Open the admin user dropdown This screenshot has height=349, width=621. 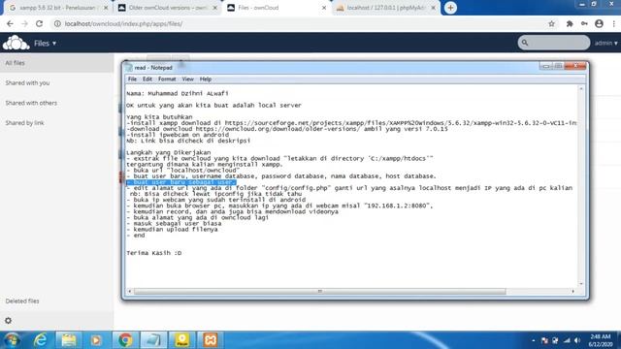point(605,43)
